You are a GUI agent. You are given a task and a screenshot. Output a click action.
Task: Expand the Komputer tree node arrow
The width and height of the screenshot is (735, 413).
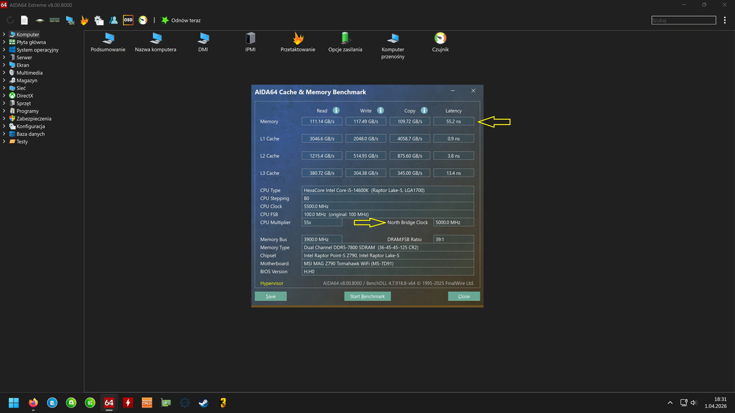point(4,34)
